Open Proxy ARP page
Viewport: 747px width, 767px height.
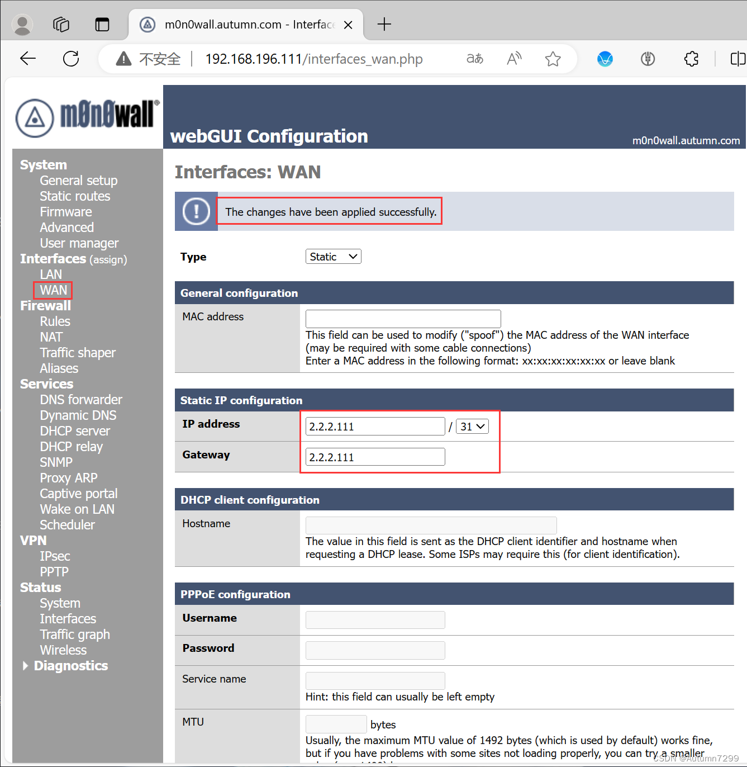69,478
